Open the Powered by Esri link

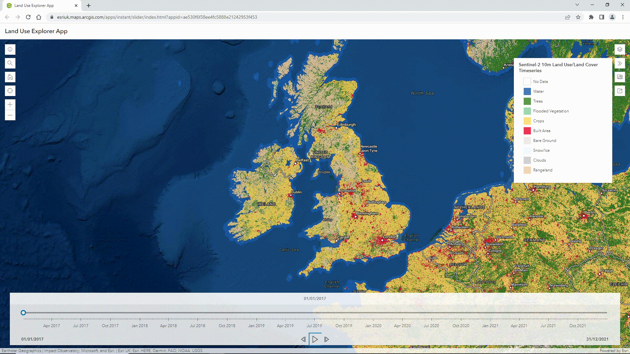[614, 351]
